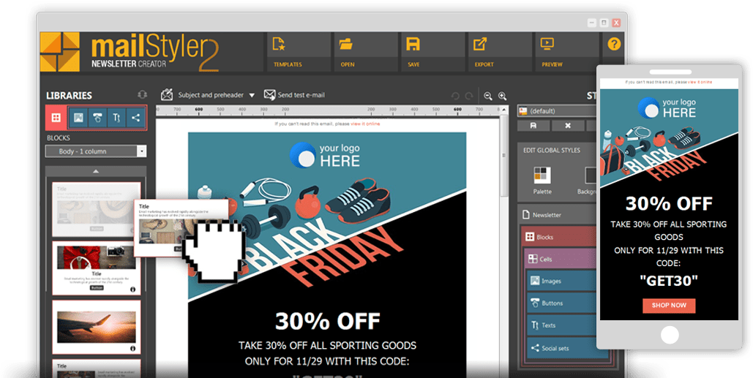The width and height of the screenshot is (753, 378).
Task: Open the Body - 1 column dropdown
Action: (96, 151)
